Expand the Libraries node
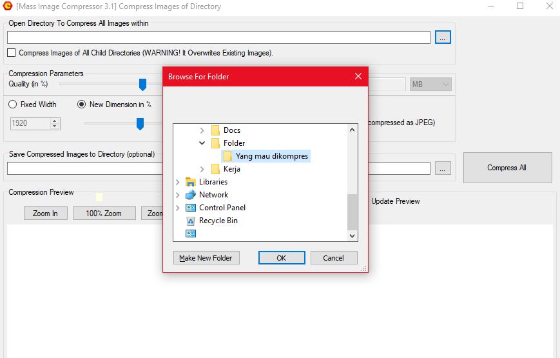The width and height of the screenshot is (560, 358). pos(177,182)
